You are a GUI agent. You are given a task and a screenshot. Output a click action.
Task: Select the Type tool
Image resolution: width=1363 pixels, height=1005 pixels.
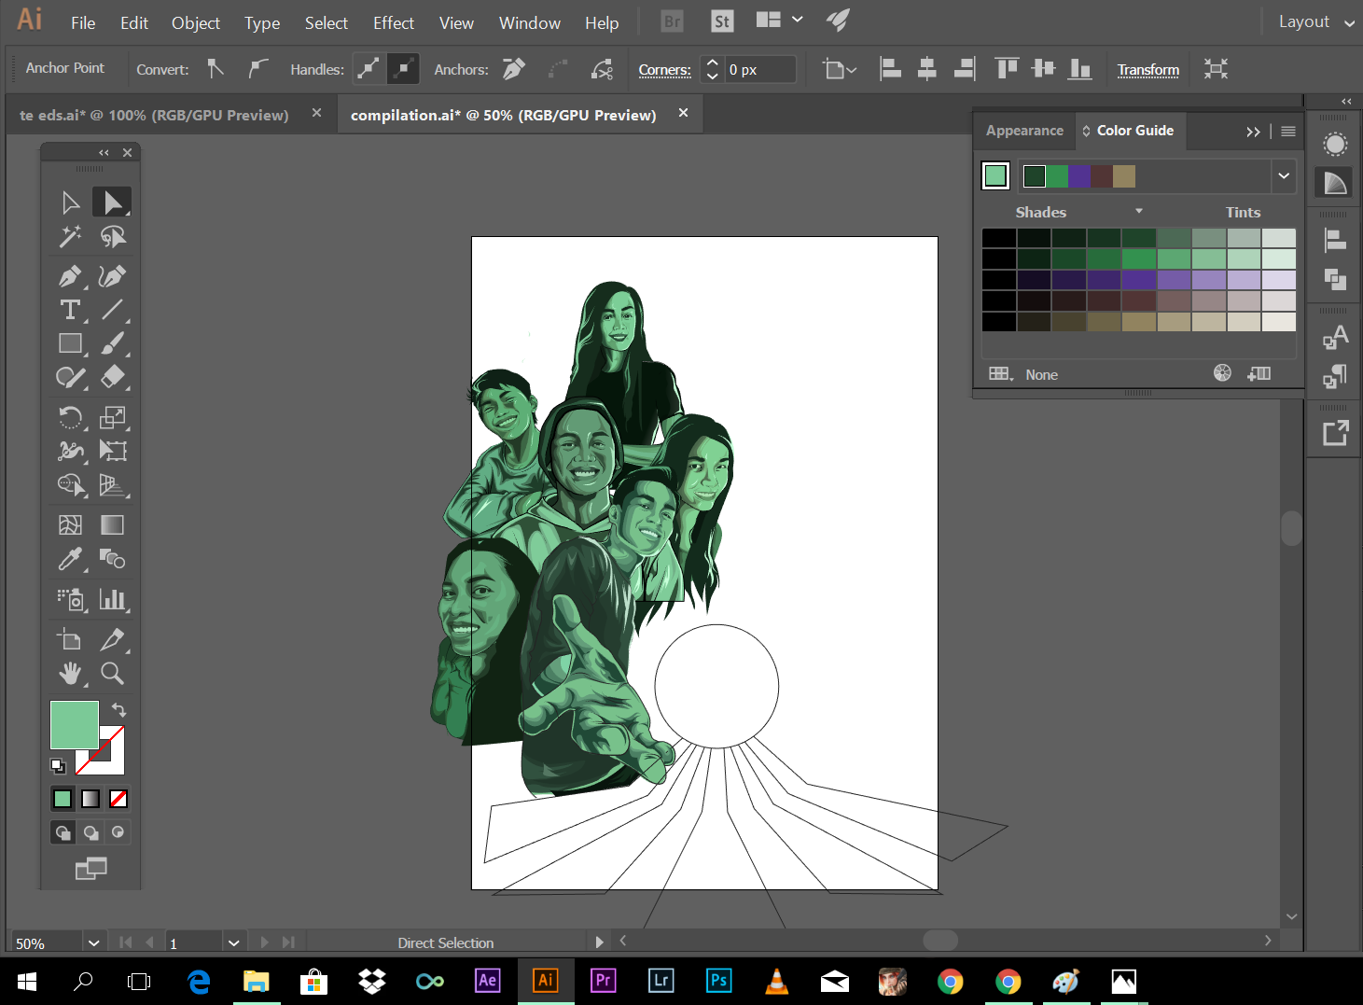70,310
